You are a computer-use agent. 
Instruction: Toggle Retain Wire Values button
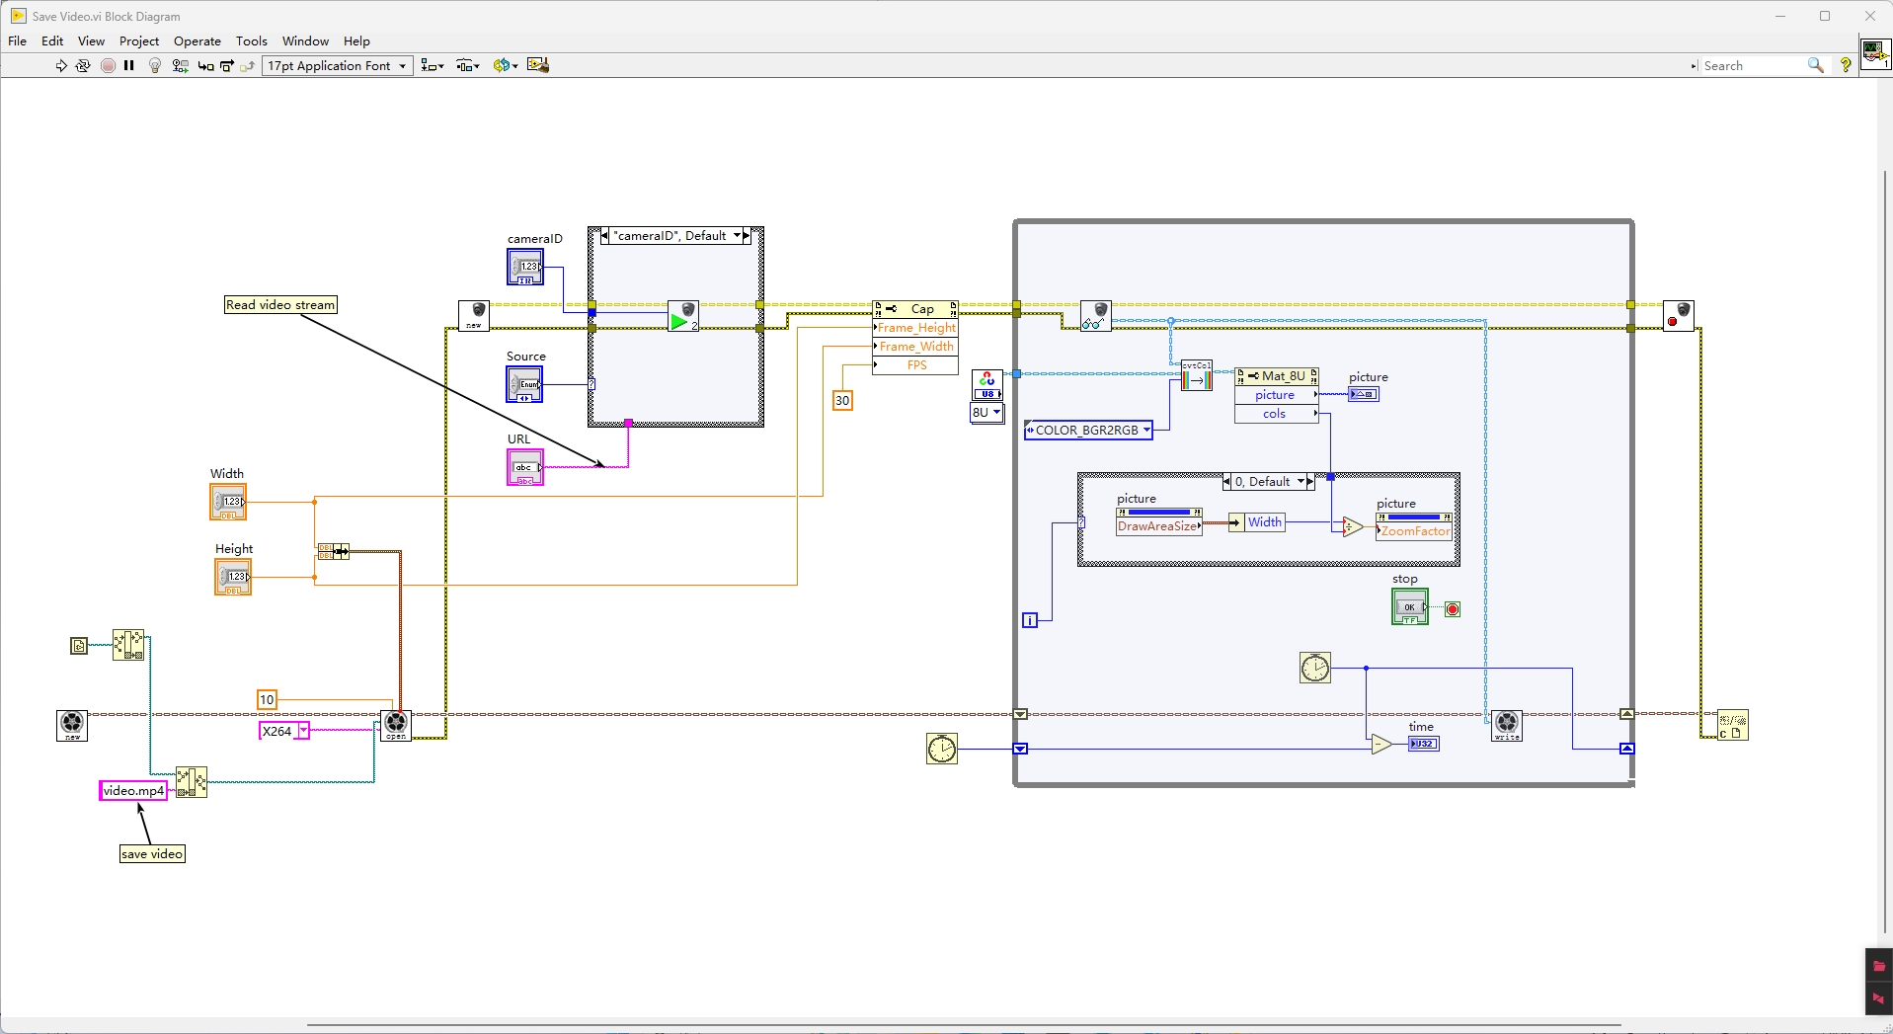click(180, 66)
